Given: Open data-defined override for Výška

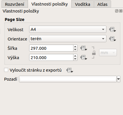Looking at the screenshot, I should 84,57.
